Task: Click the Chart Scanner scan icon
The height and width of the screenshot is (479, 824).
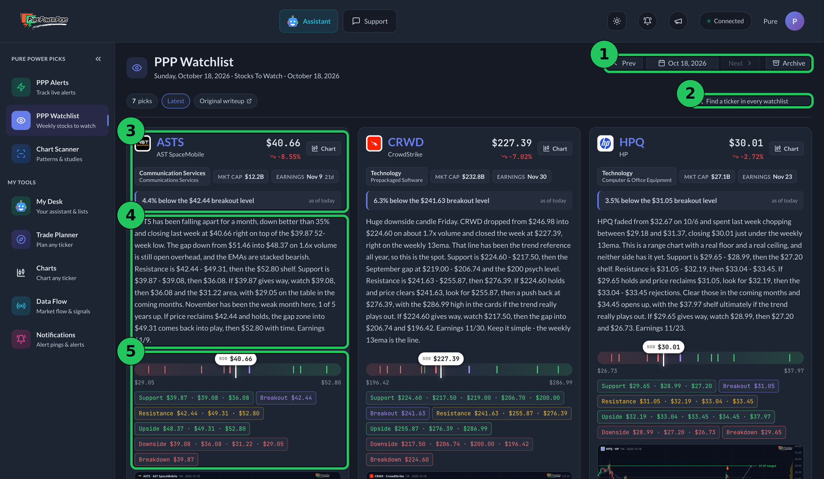Action: click(x=21, y=154)
